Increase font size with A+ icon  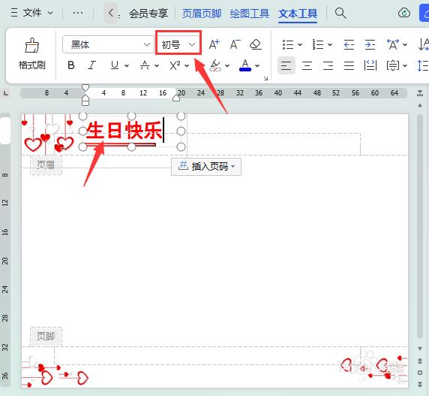(214, 44)
